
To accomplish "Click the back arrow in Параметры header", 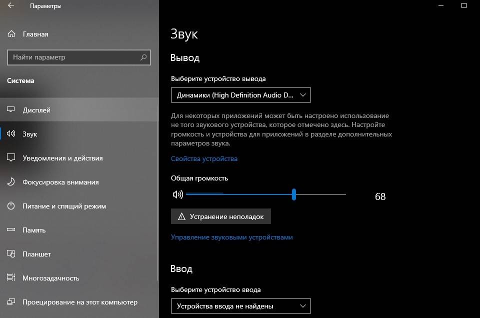I will 11,6.
